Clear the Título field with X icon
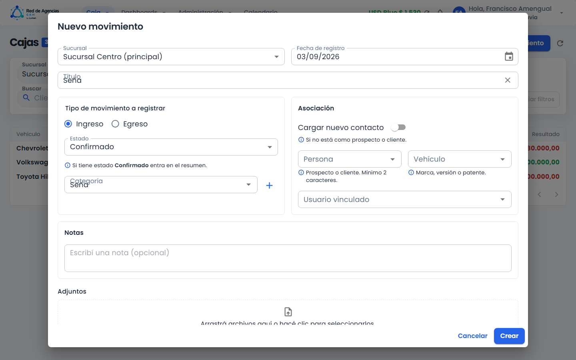The image size is (576, 360). pos(508,80)
